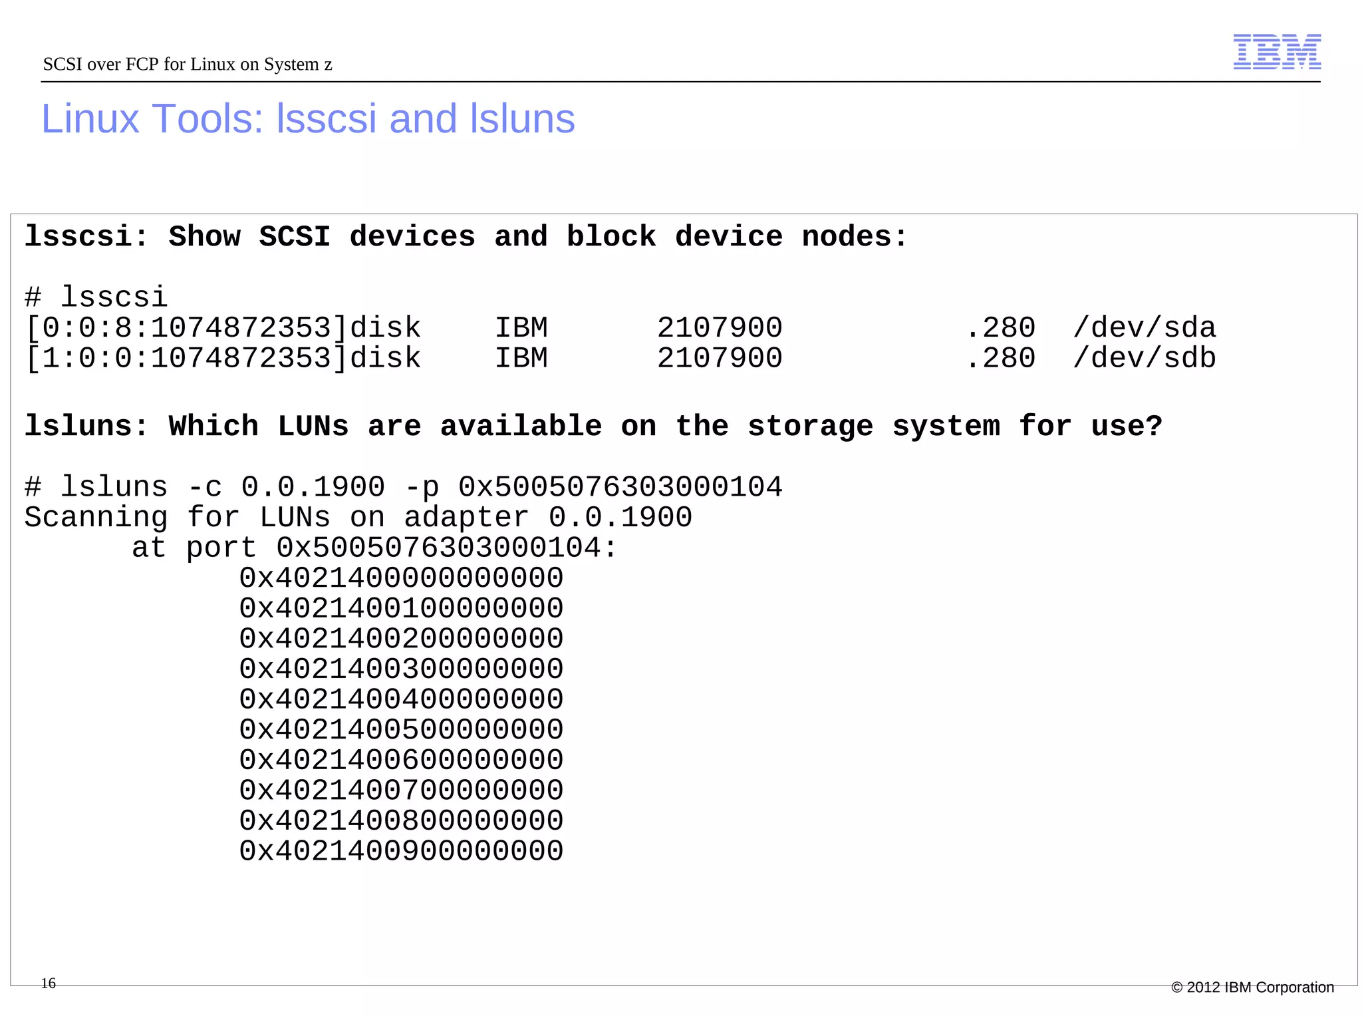1362x1016 pixels.
Task: Click the slide page number 16
Action: tap(49, 983)
